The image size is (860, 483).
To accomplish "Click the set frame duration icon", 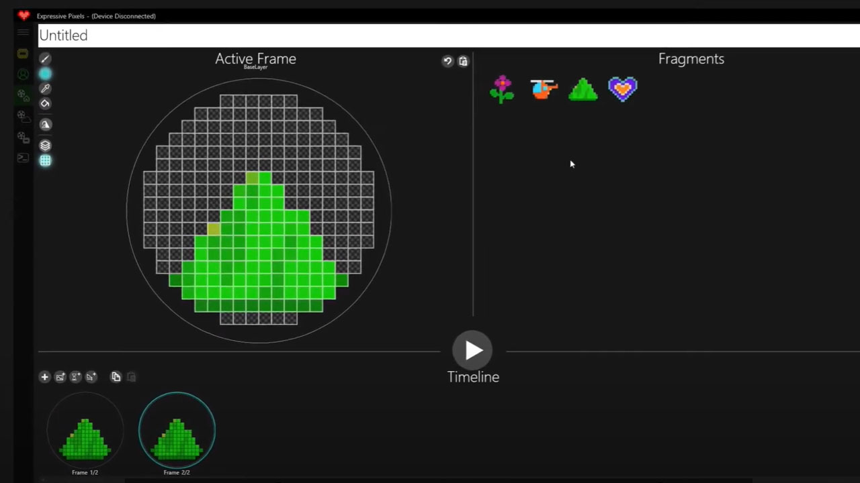I will (x=75, y=377).
